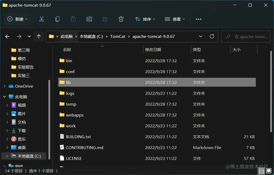Click the Rename icon in toolbar
This screenshot has height=175, width=274.
click(89, 19)
